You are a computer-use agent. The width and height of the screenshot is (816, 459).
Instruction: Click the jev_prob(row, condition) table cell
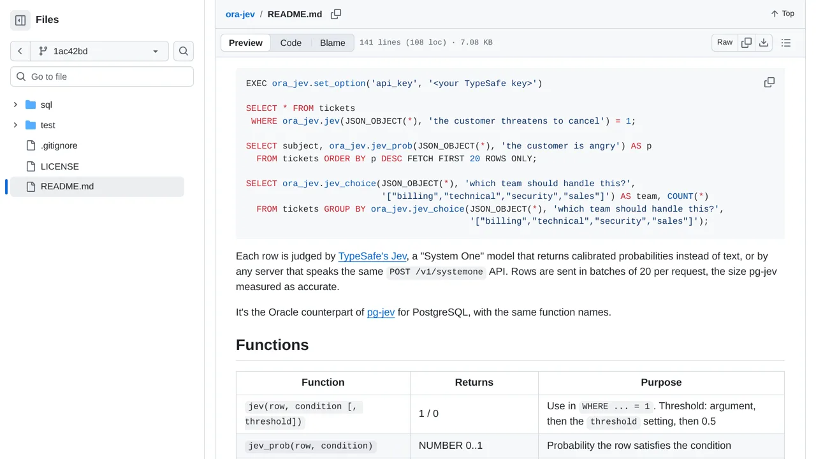pyautogui.click(x=323, y=446)
